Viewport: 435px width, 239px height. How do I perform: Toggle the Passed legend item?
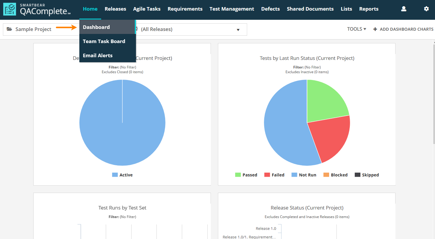246,175
